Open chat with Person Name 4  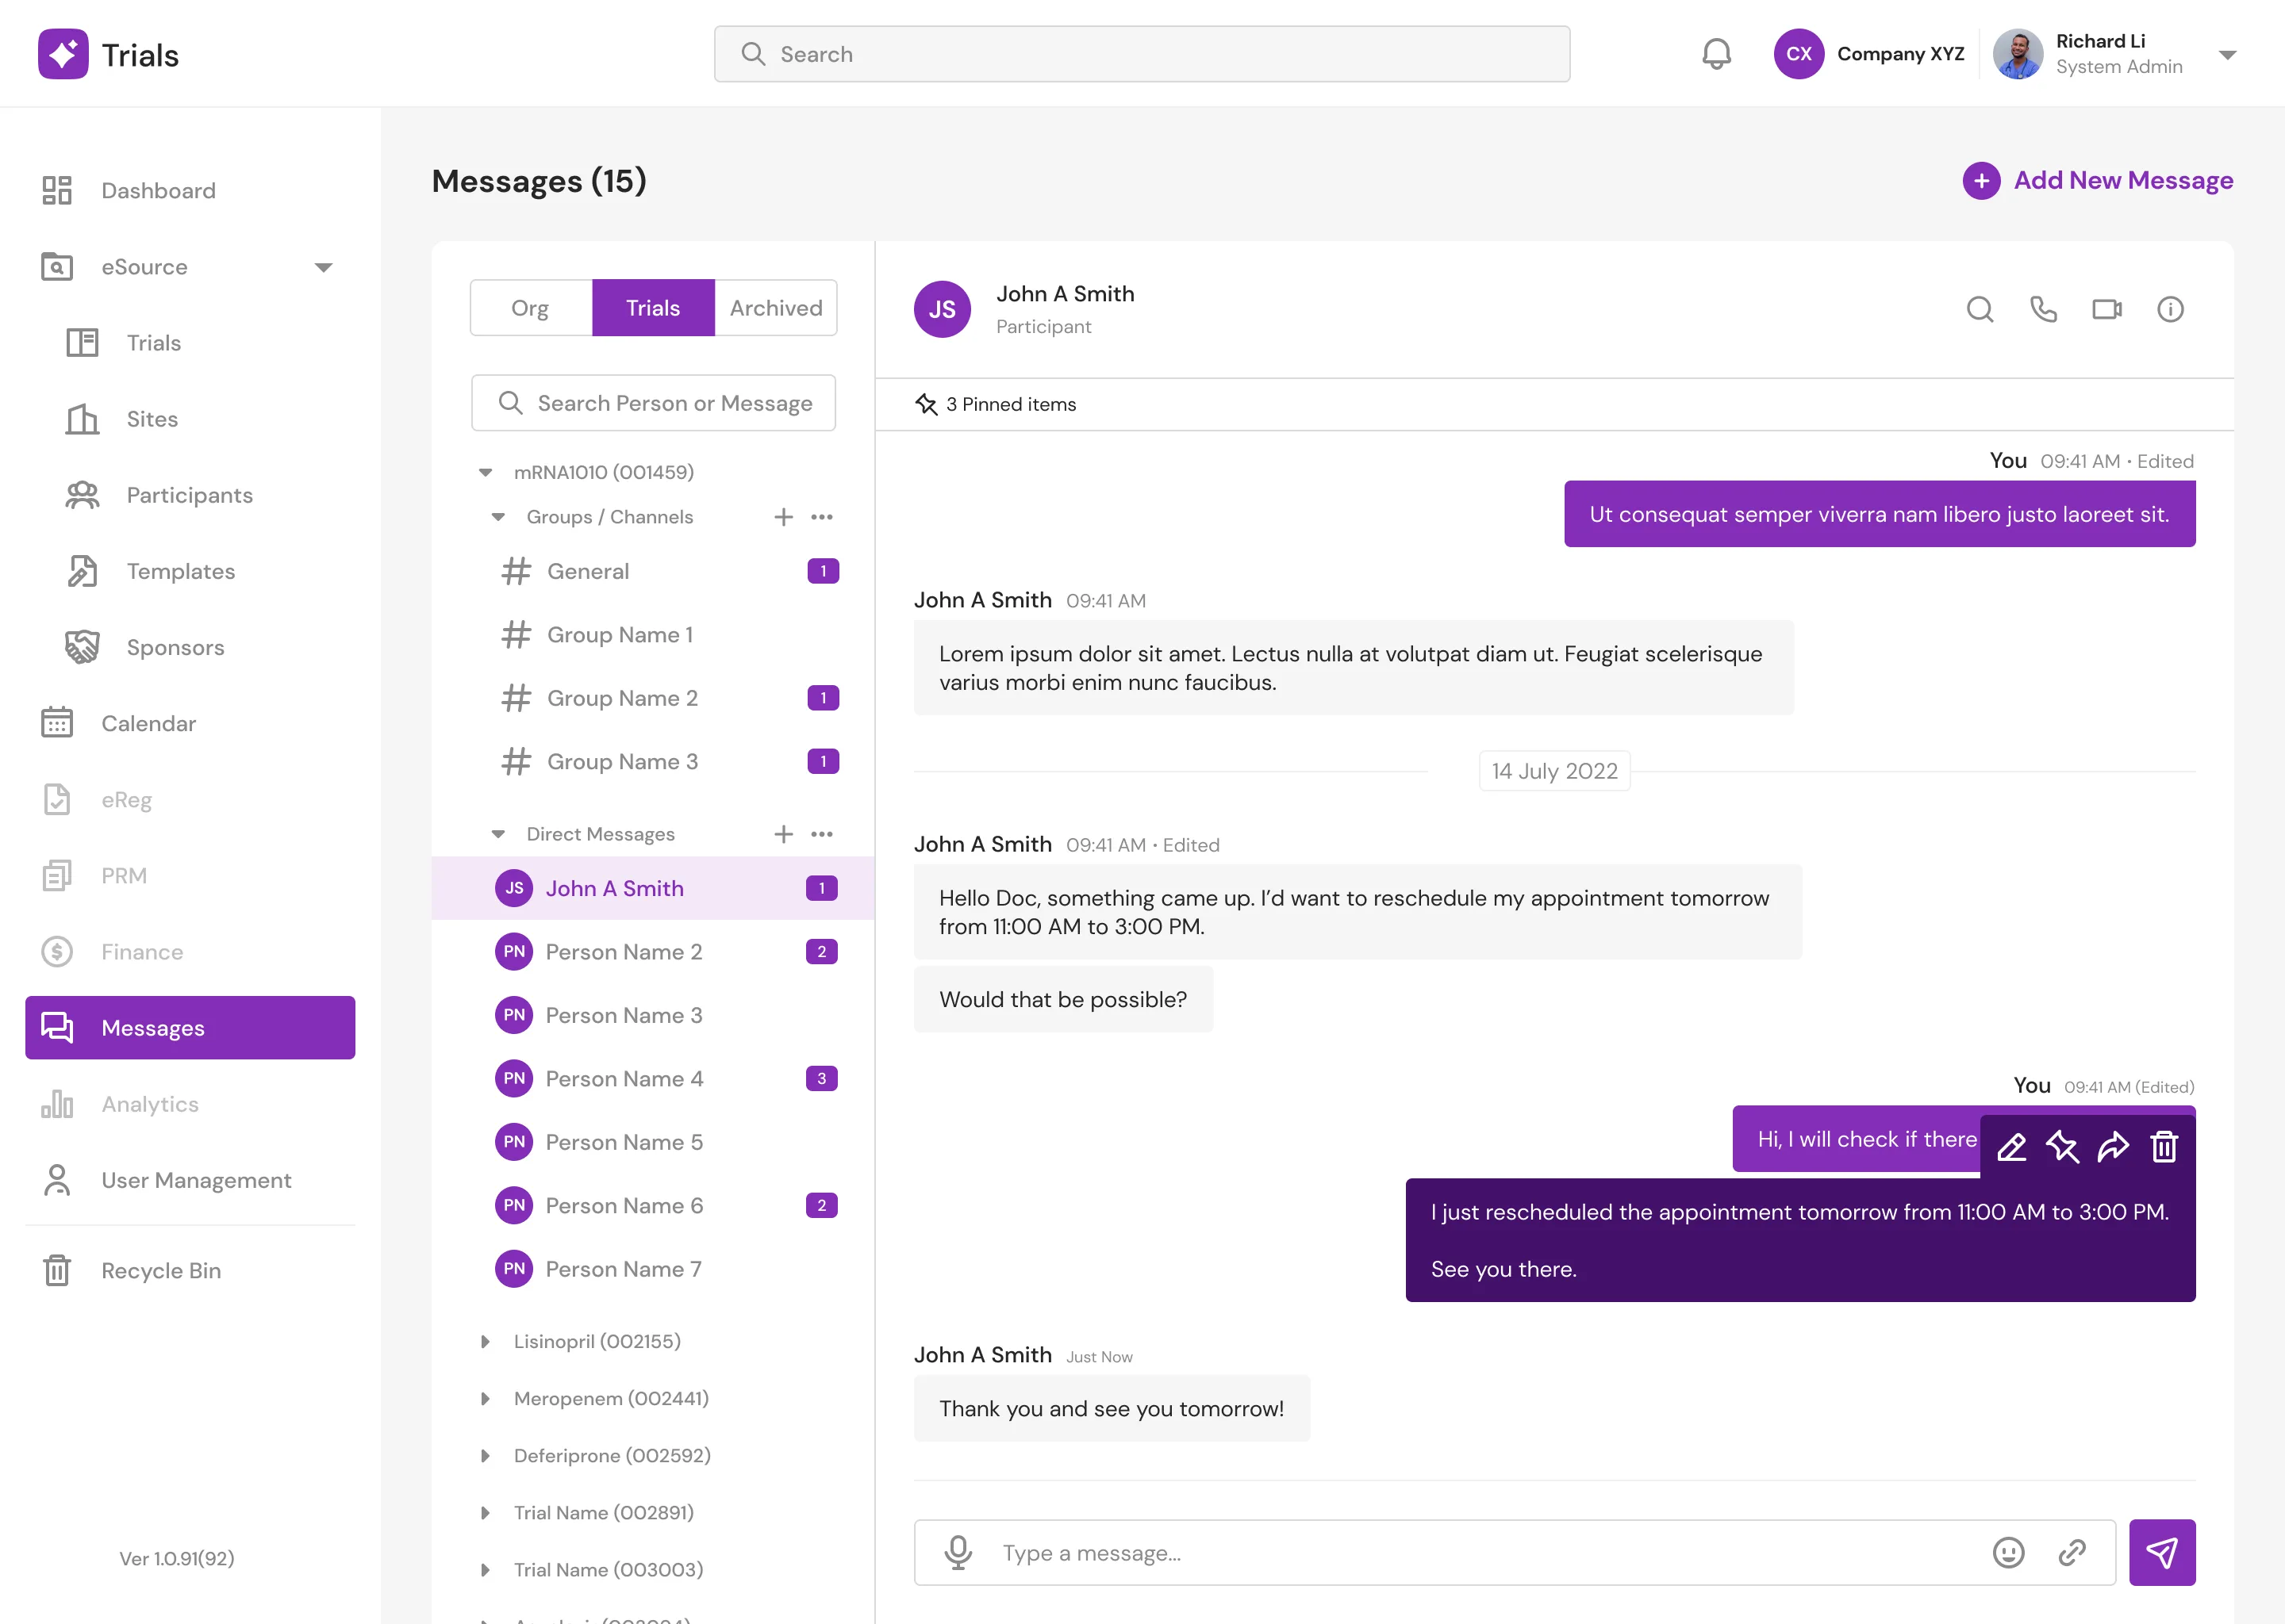(653, 1078)
